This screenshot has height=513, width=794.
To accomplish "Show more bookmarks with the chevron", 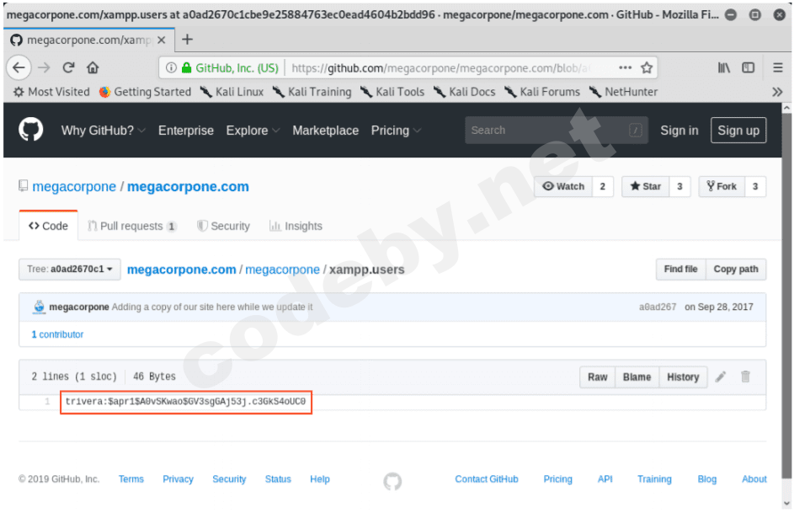I will (777, 92).
